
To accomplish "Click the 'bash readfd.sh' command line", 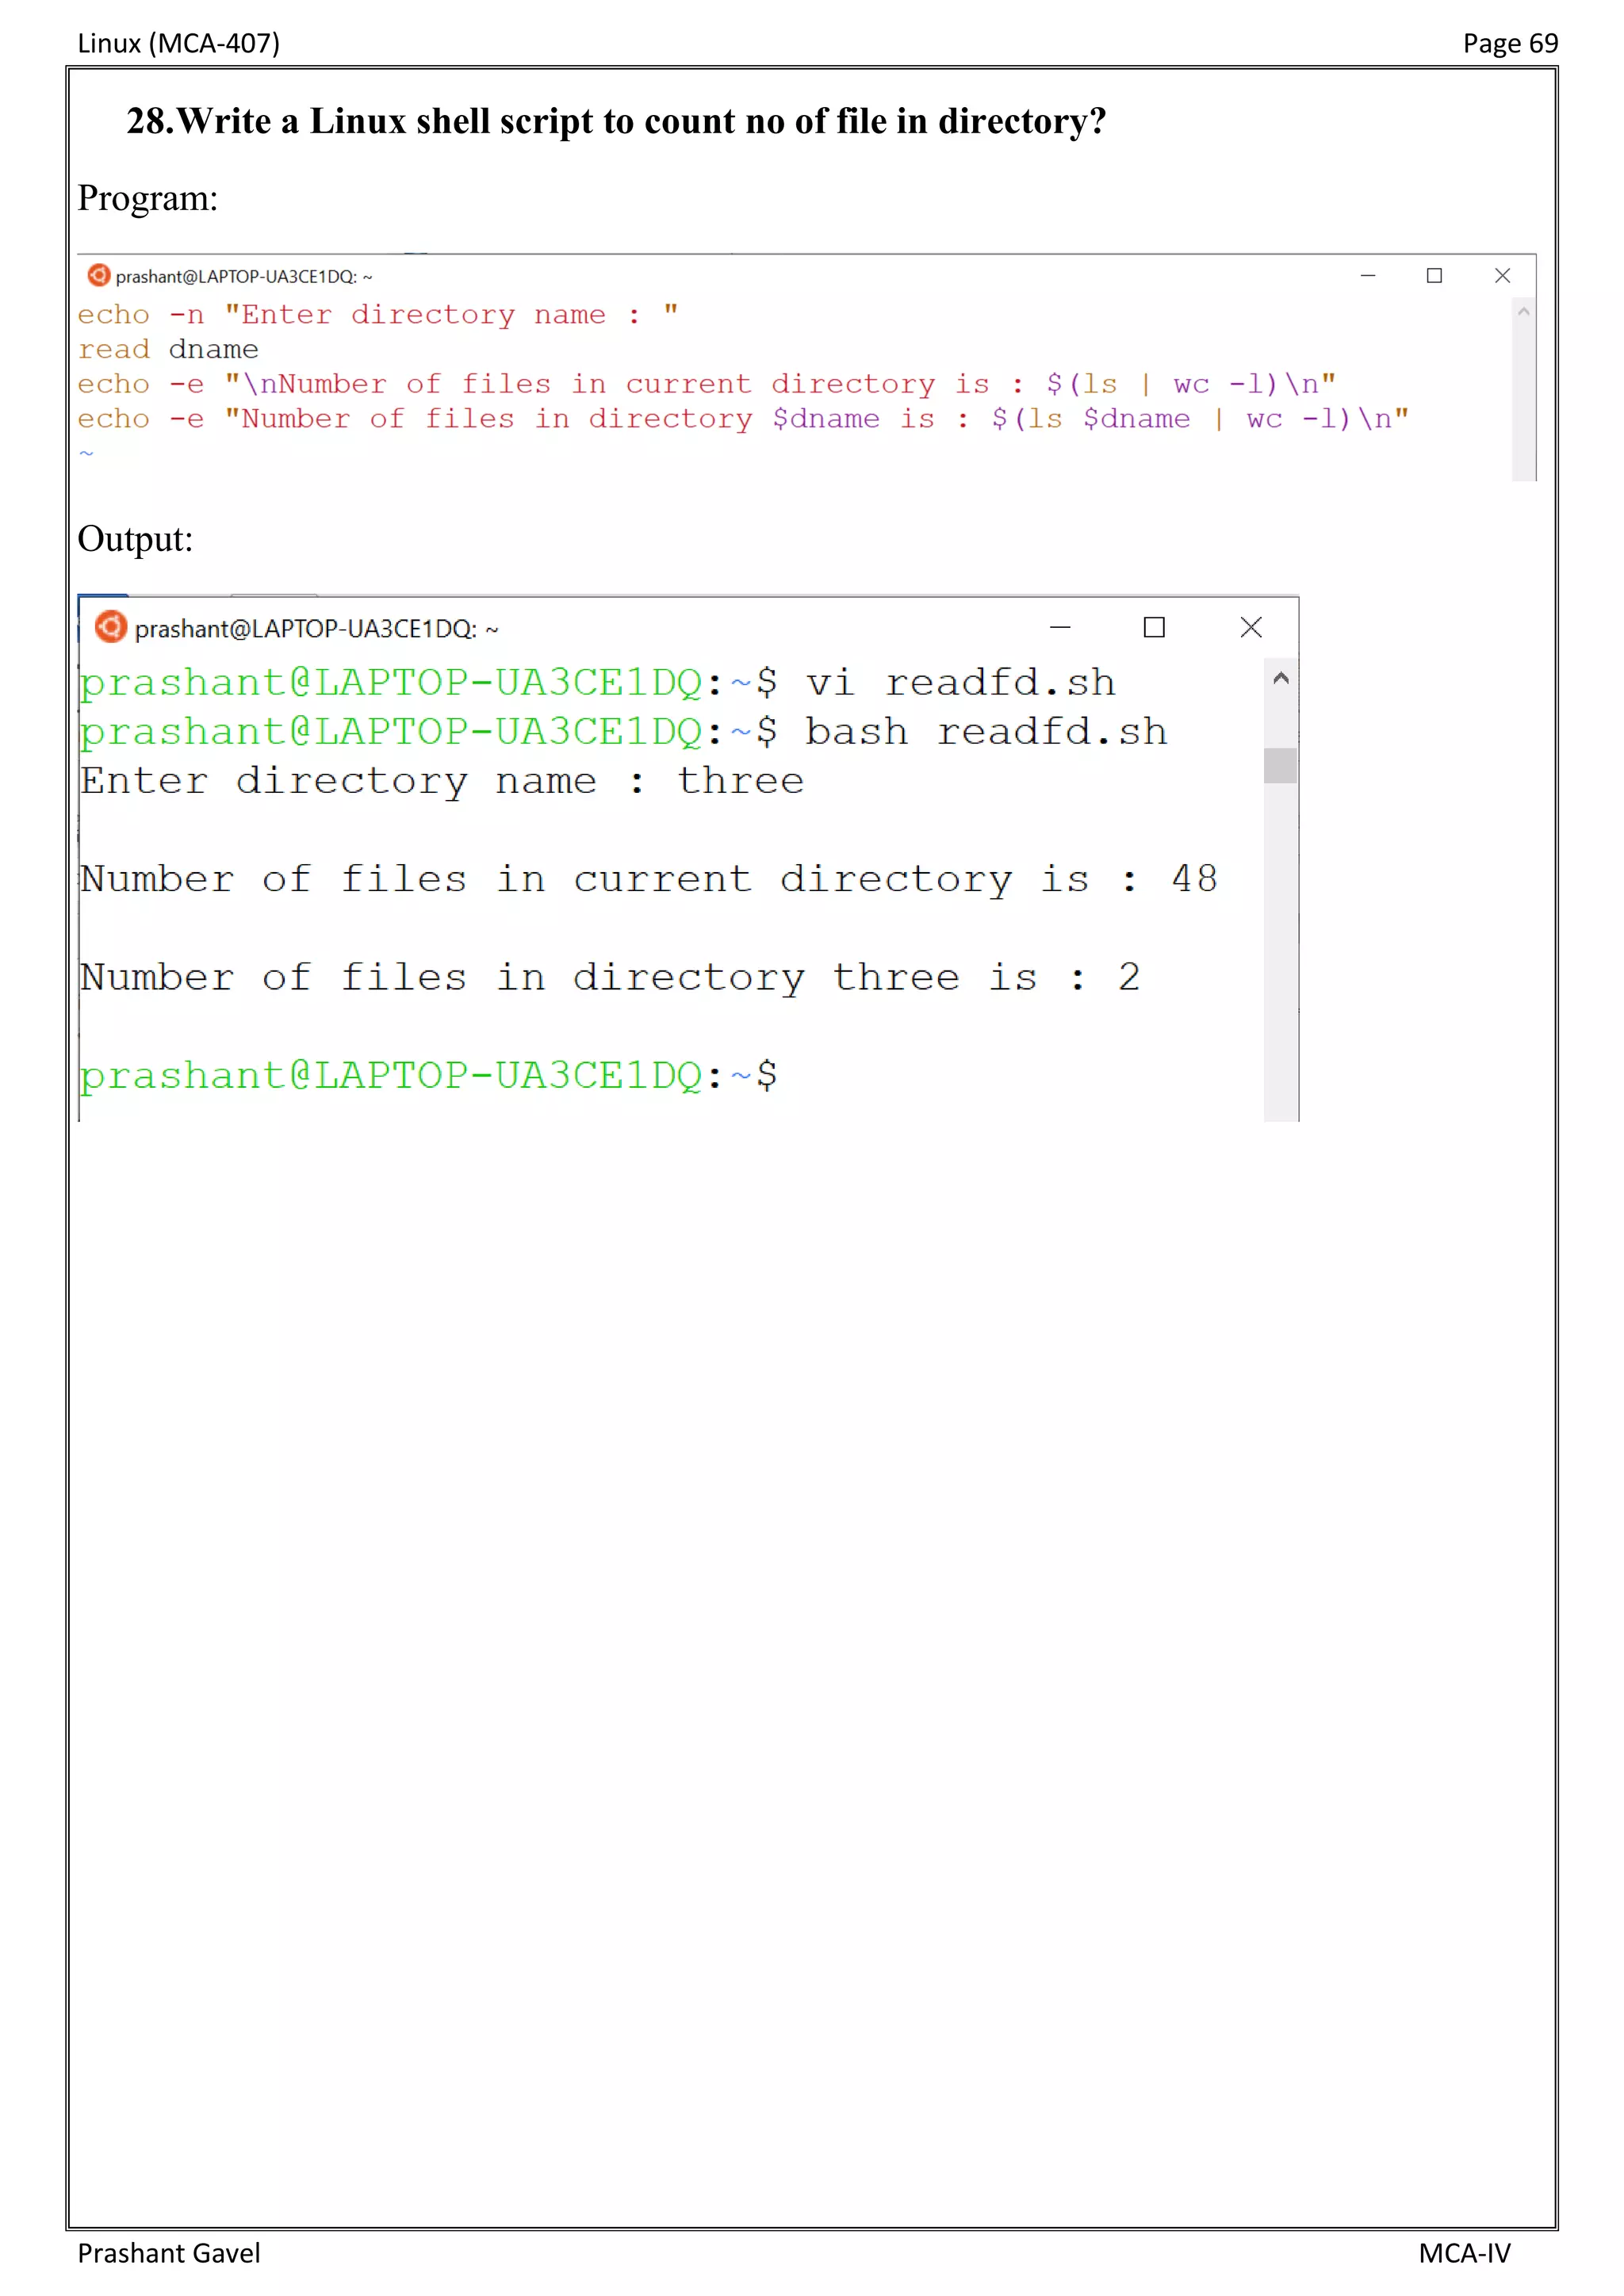I will coord(624,732).
